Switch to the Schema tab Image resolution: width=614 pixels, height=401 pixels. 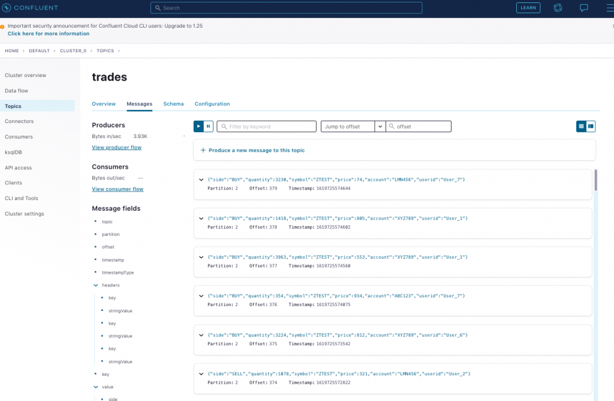click(173, 103)
